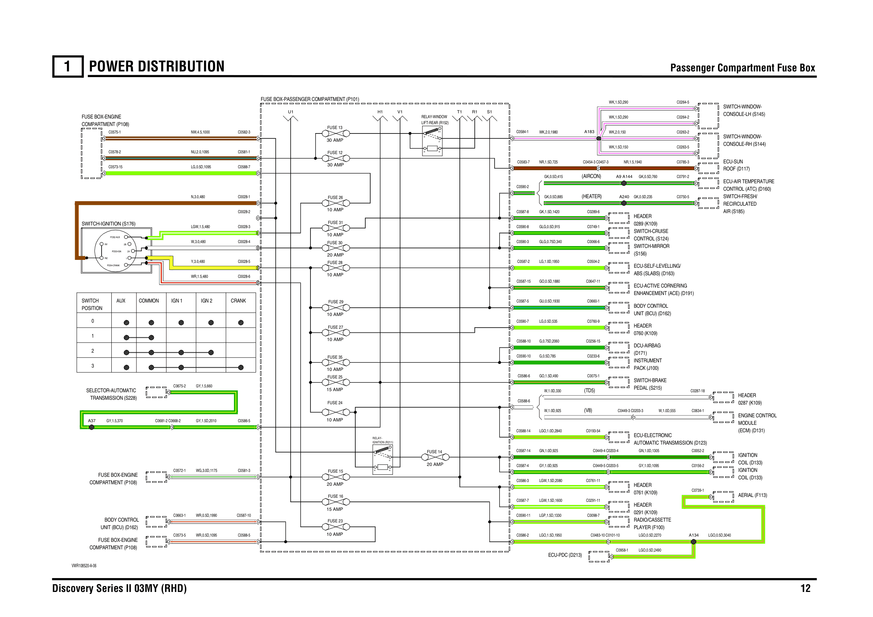Click the A134 splice node

click(x=694, y=541)
